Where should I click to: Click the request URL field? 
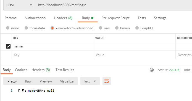(x=114, y=5)
